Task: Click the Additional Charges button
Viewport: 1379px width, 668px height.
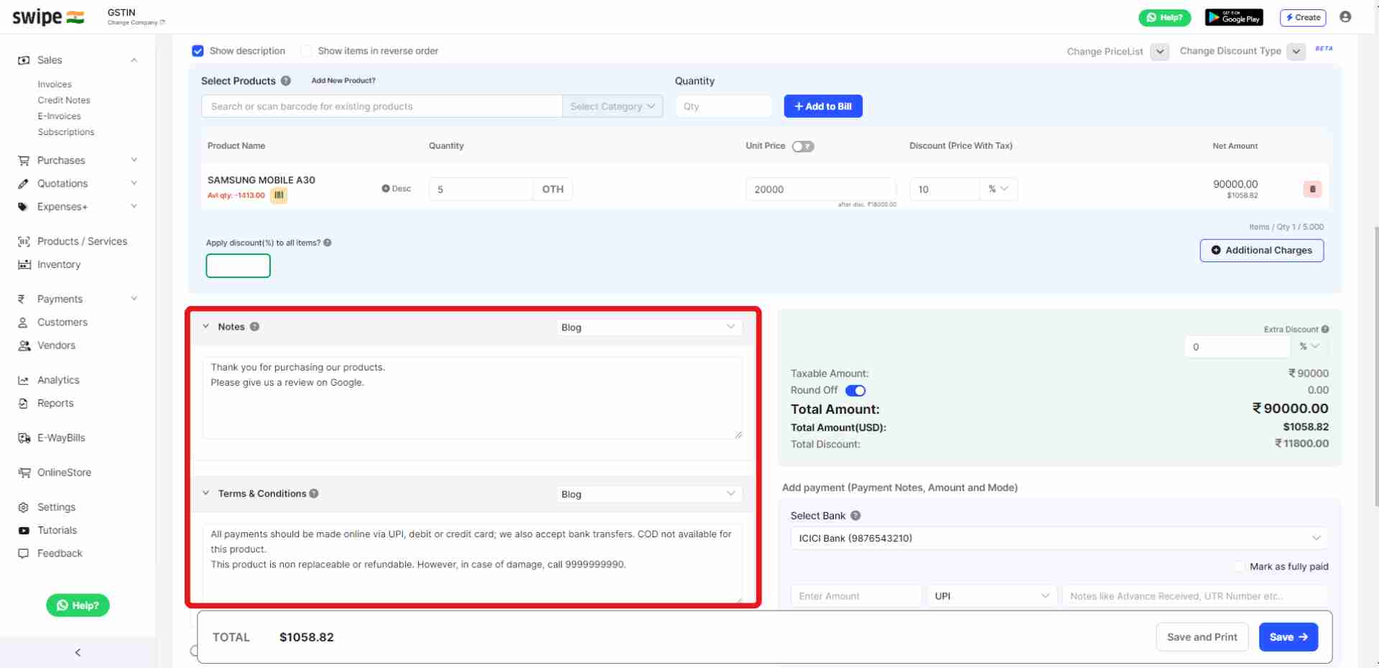Action: click(x=1261, y=250)
